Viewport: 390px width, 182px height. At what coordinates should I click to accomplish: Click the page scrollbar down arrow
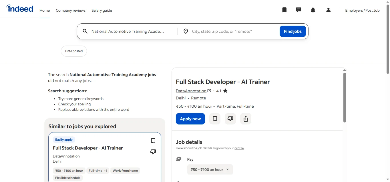(388, 179)
